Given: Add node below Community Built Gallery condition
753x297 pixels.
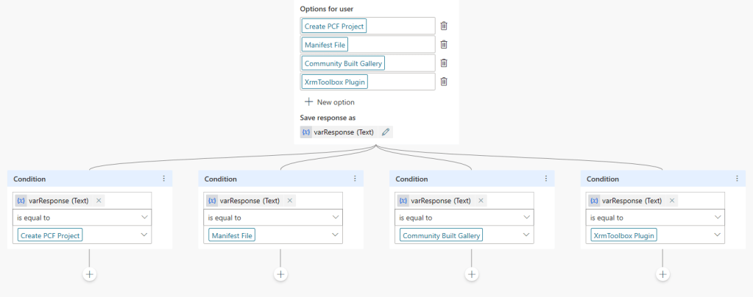Looking at the screenshot, I should 472,274.
